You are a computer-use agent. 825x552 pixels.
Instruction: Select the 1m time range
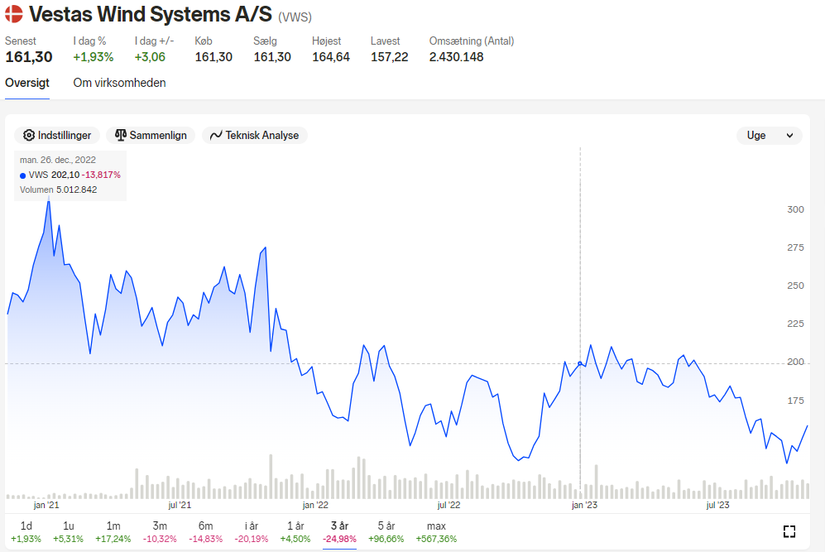coord(113,532)
